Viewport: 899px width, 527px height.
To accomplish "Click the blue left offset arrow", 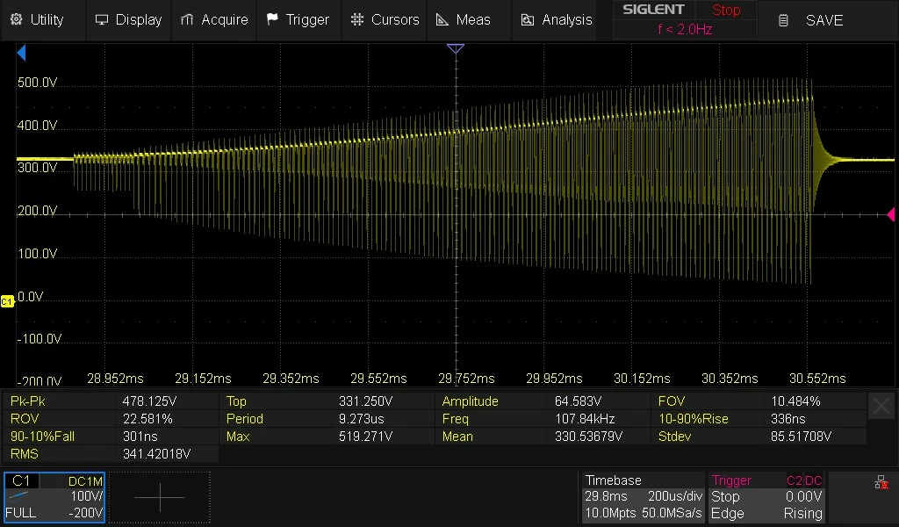I will tap(21, 54).
